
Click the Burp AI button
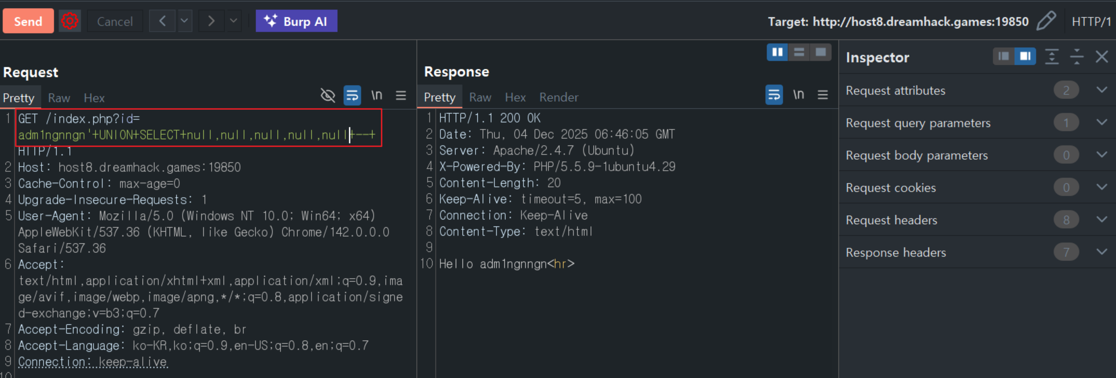pyautogui.click(x=296, y=21)
